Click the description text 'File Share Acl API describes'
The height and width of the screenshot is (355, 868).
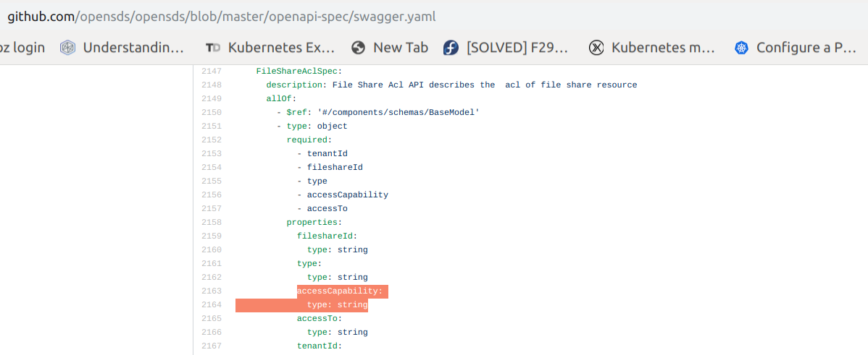click(406, 85)
